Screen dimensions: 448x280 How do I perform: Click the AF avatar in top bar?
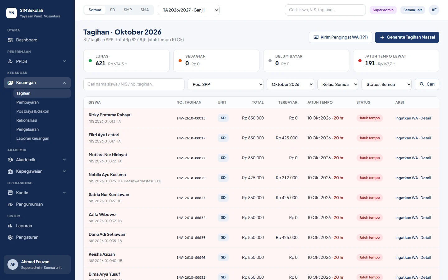pos(434,10)
